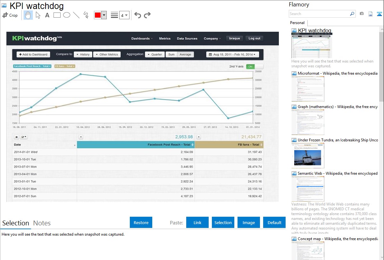Click the camera snapshot icon
The image size is (384, 260).
coord(362,14)
